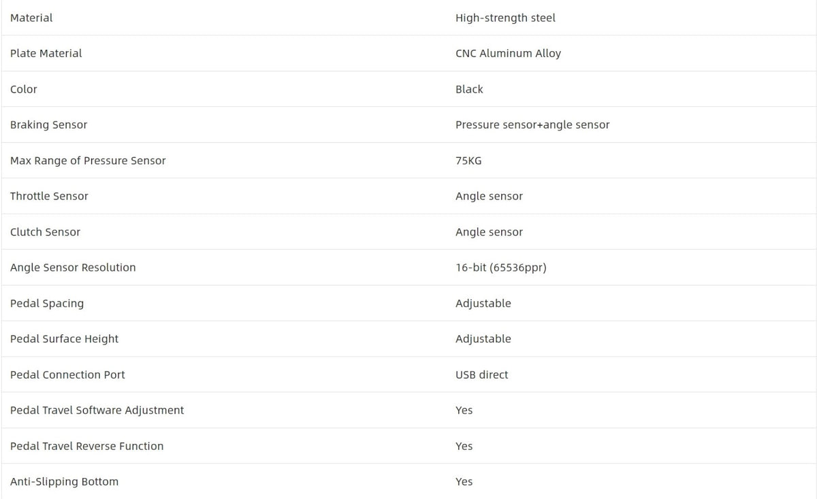Click the 'Throttle Sensor' label
This screenshot has width=817, height=499.
pos(49,196)
